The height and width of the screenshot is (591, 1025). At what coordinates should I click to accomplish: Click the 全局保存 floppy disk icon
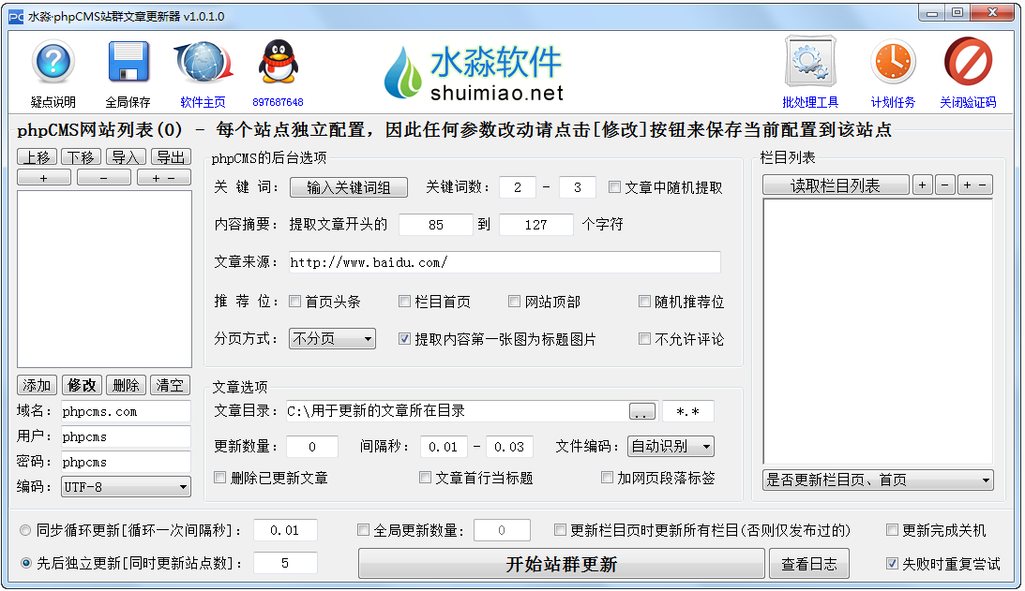click(x=128, y=62)
